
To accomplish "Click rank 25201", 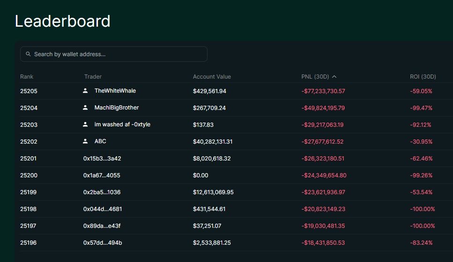I will [28, 159].
